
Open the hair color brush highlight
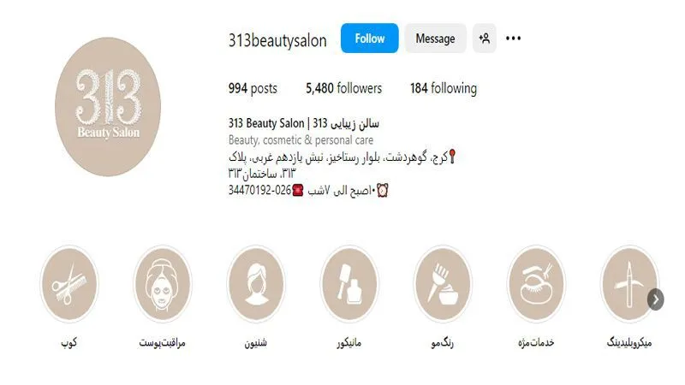(443, 284)
